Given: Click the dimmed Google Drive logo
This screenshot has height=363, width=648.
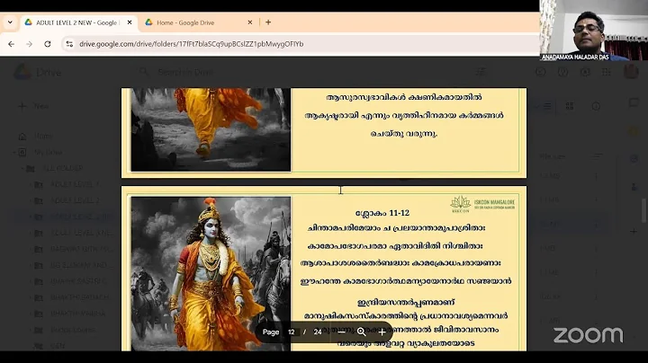Looking at the screenshot, I should [x=22, y=72].
